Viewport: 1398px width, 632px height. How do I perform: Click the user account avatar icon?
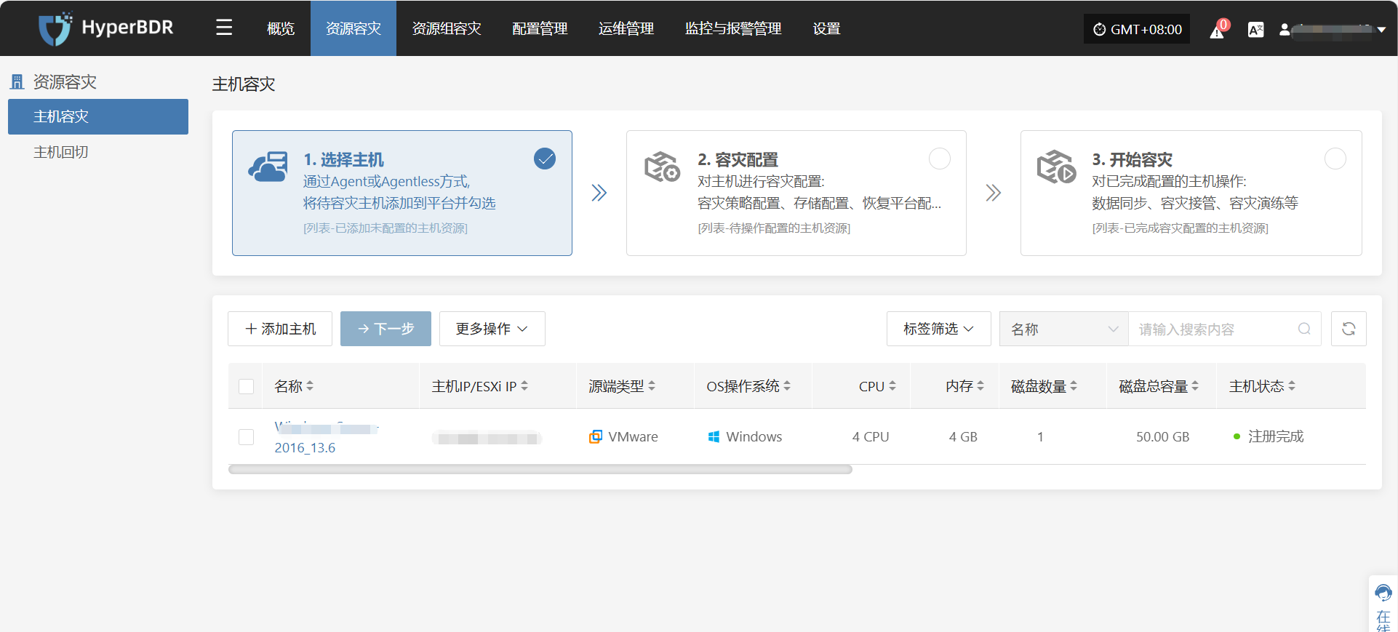pos(1285,30)
